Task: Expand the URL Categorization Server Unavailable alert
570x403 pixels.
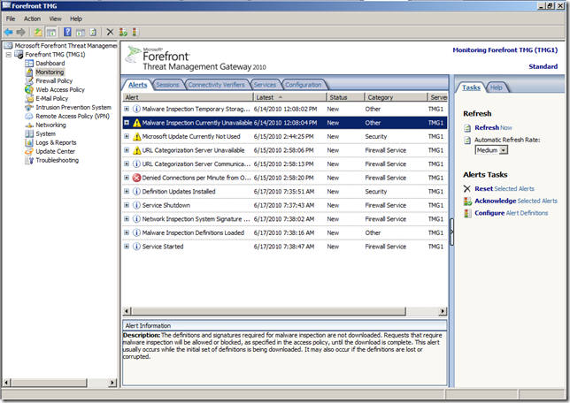Action: (x=127, y=150)
